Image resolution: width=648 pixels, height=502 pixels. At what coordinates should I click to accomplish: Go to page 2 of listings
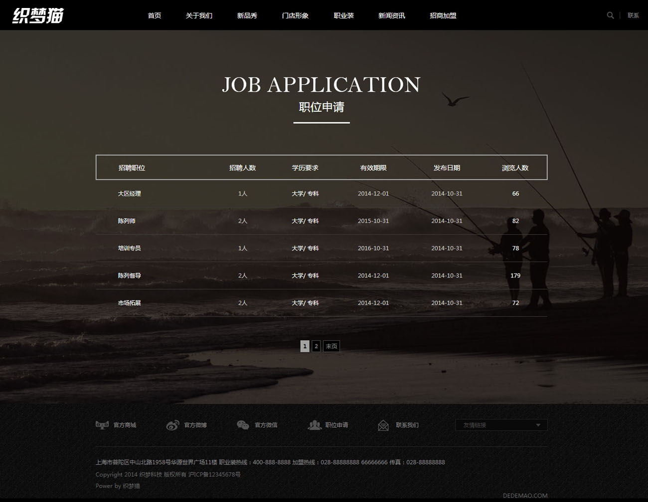pyautogui.click(x=316, y=346)
